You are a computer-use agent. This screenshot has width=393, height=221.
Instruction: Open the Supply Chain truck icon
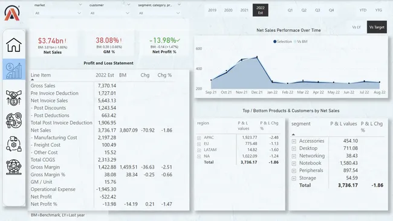pyautogui.click(x=14, y=144)
